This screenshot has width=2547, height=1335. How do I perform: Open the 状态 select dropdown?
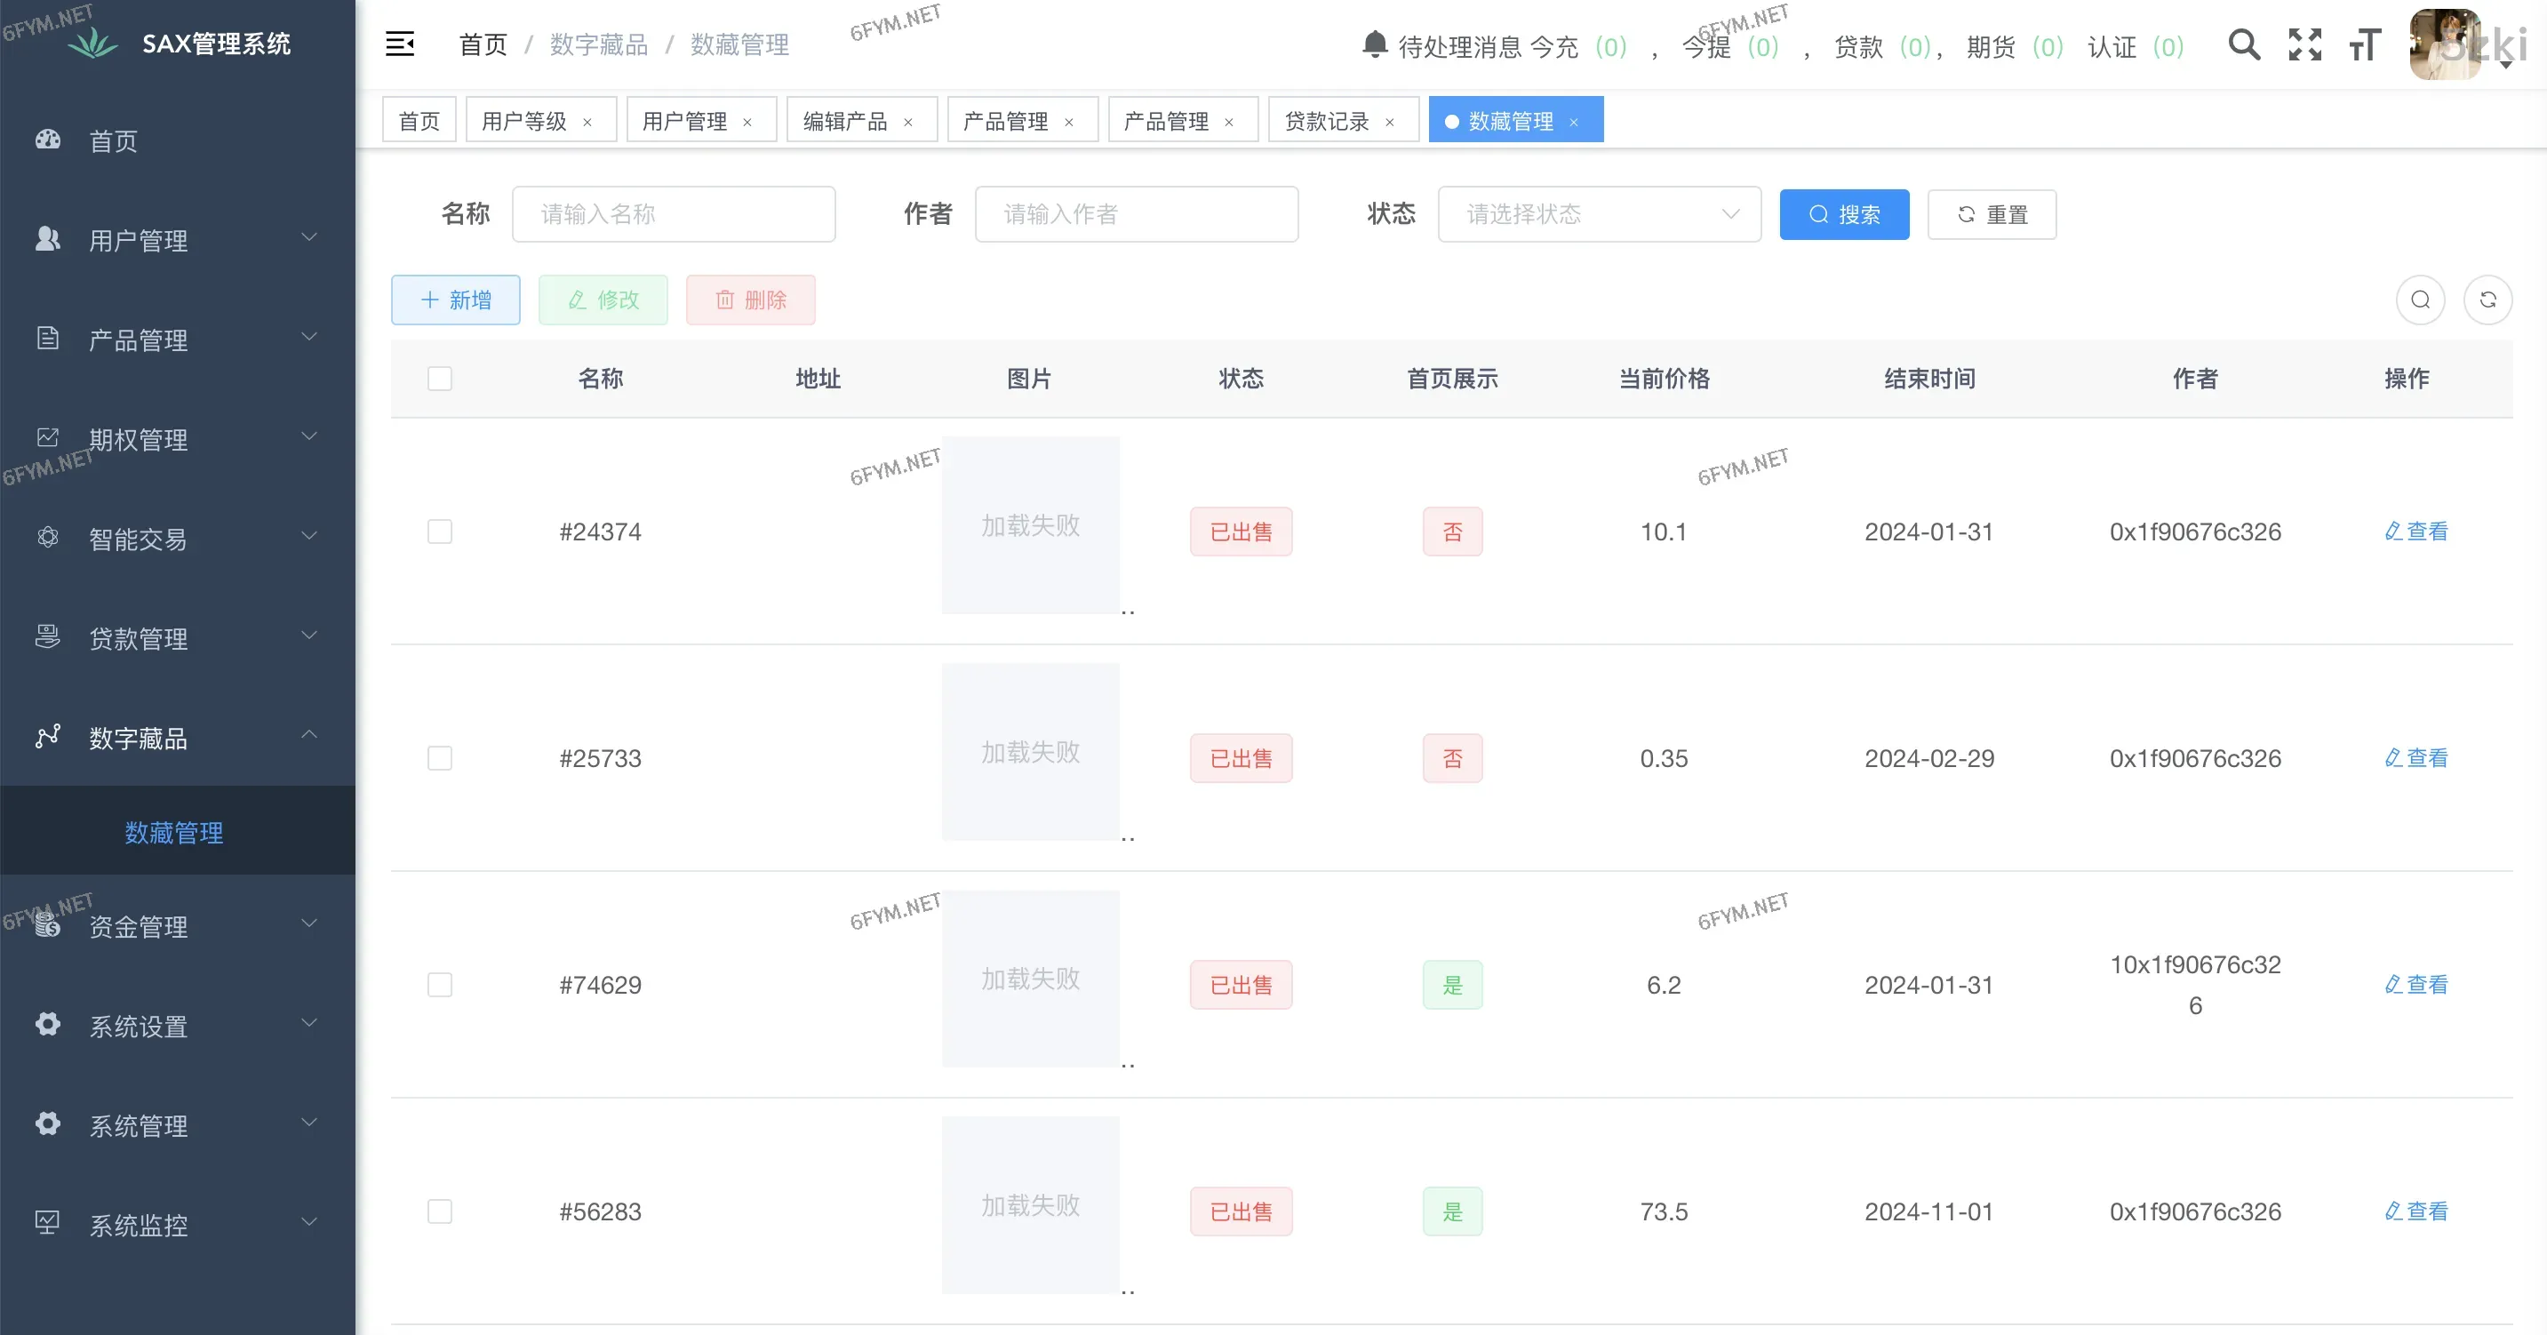[1599, 214]
